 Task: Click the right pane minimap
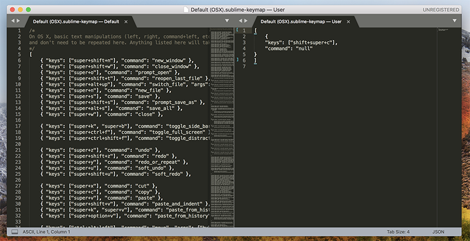point(449,127)
